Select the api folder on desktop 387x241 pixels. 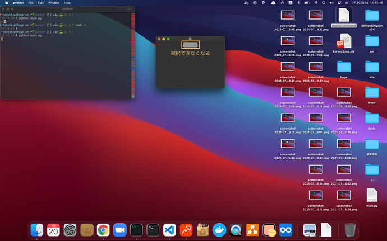372,43
